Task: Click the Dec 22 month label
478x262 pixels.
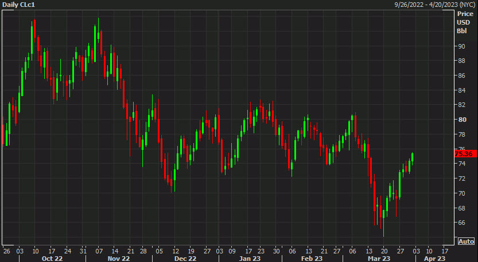Action: pyautogui.click(x=185, y=259)
